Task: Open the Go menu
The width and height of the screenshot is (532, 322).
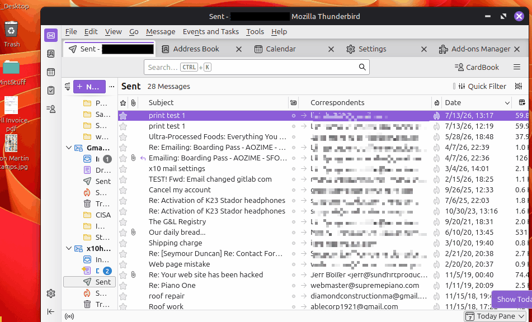Action: (134, 31)
